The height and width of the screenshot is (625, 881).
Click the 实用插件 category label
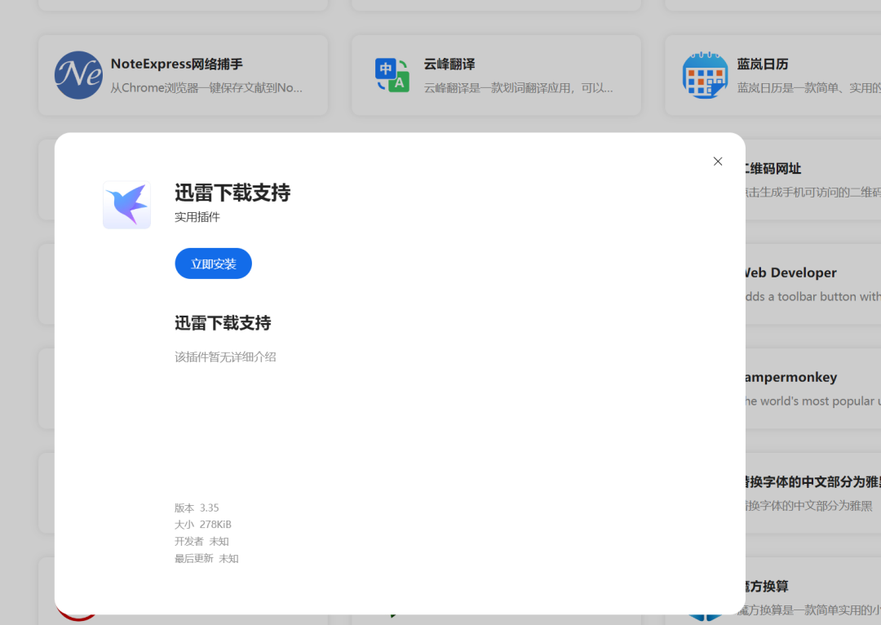197,217
